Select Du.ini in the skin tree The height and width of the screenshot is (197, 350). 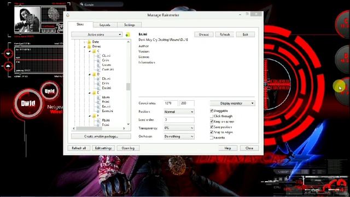pos(107,88)
